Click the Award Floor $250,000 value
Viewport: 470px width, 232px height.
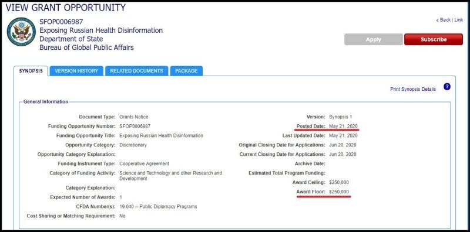(339, 192)
